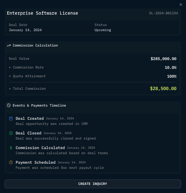
Task: Click the Commission Calculation trend arrow icon
Action: [x=9, y=45]
